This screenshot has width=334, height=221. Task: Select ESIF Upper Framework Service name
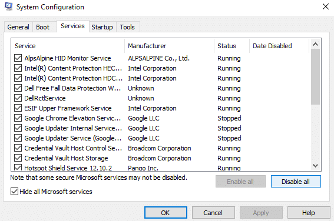point(68,108)
